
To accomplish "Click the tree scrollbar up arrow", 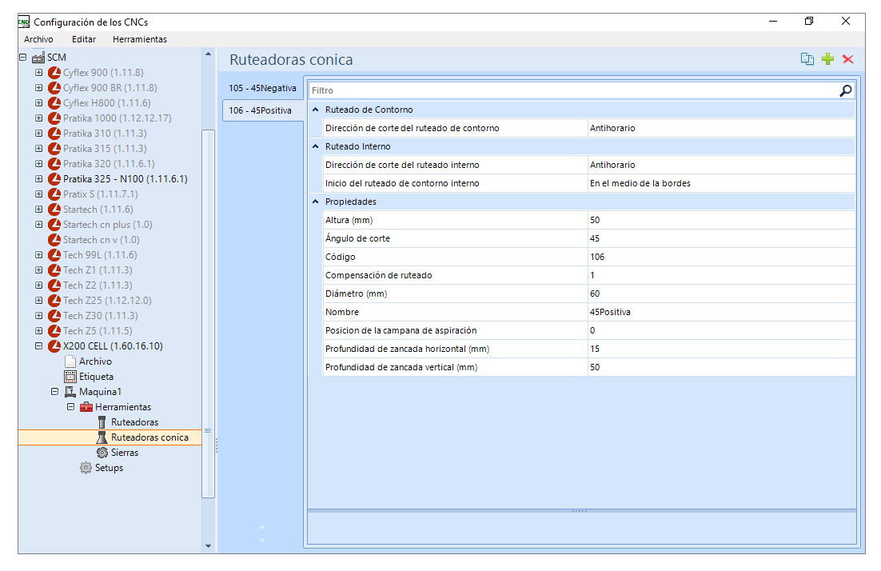I will pyautogui.click(x=208, y=54).
